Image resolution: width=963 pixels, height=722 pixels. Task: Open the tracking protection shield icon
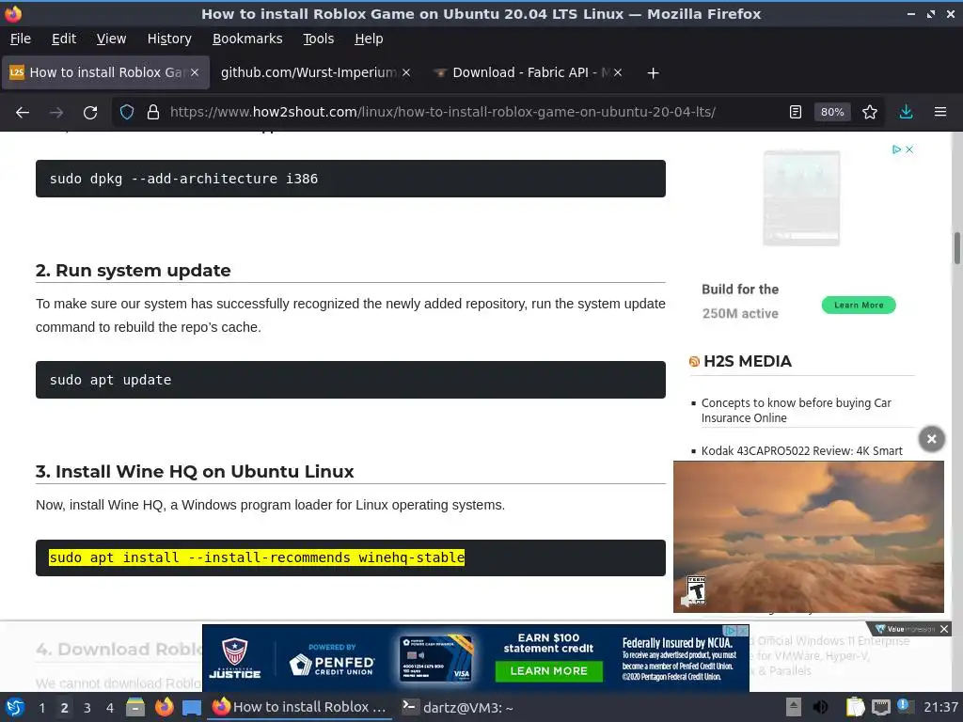click(x=127, y=113)
